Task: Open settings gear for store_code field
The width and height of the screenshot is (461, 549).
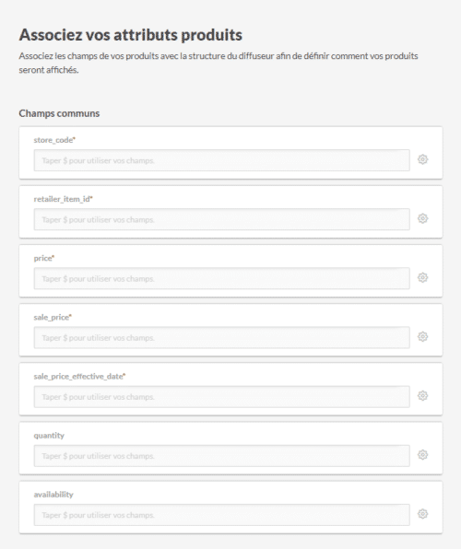Action: [x=422, y=159]
